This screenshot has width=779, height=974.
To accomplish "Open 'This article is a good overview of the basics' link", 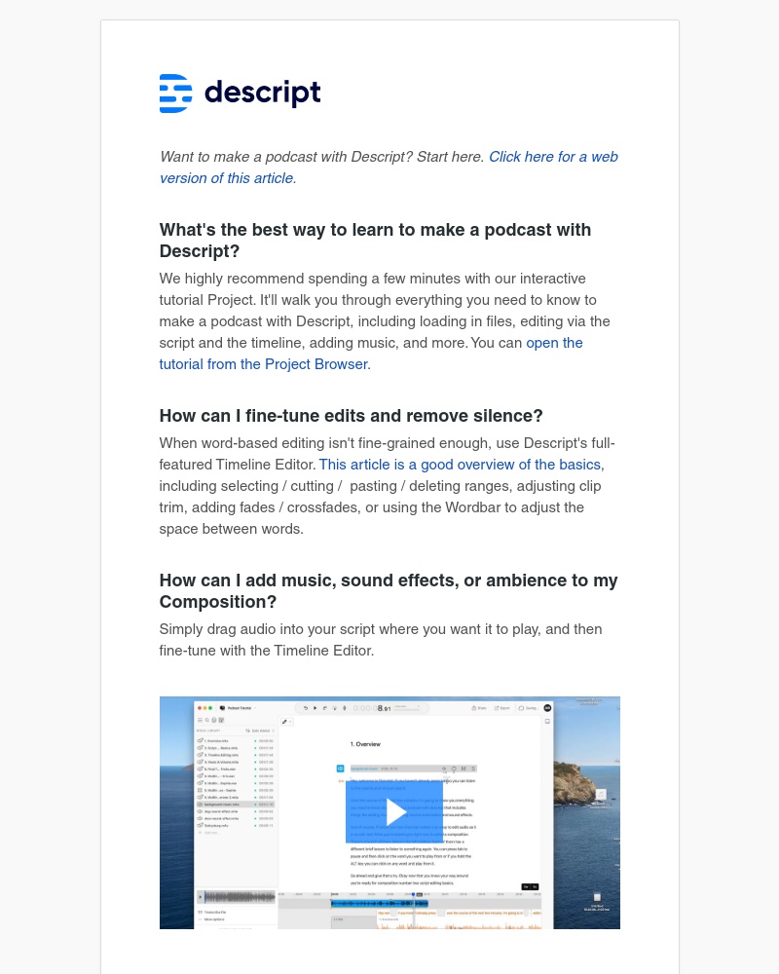I will [460, 465].
